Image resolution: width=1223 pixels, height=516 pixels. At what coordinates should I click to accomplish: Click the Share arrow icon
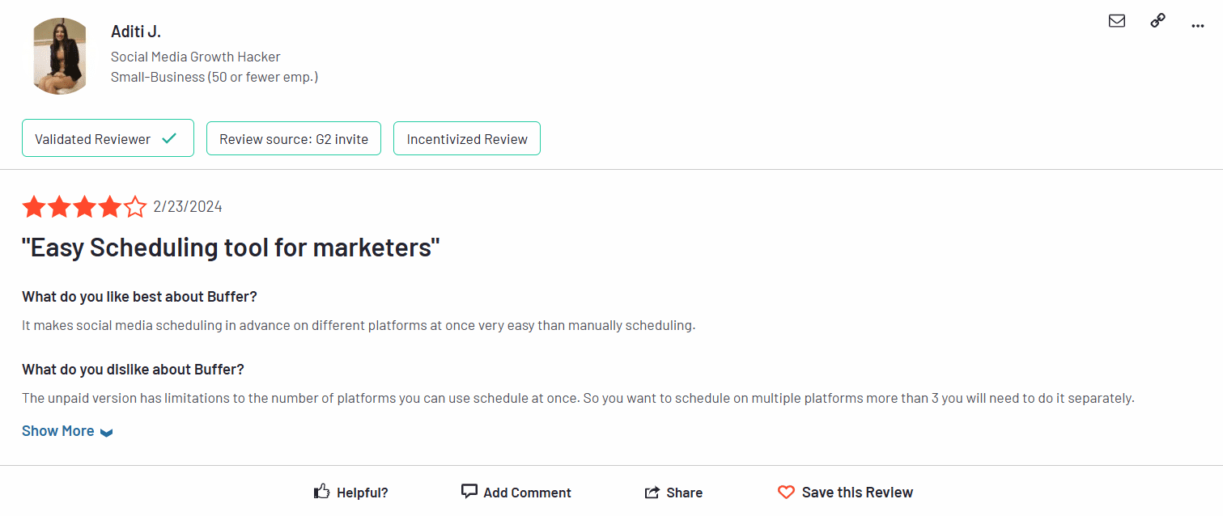coord(652,493)
